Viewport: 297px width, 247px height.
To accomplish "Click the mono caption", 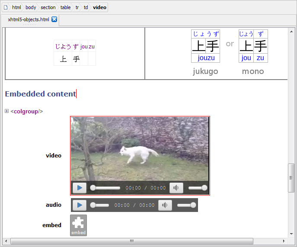I will (253, 71).
